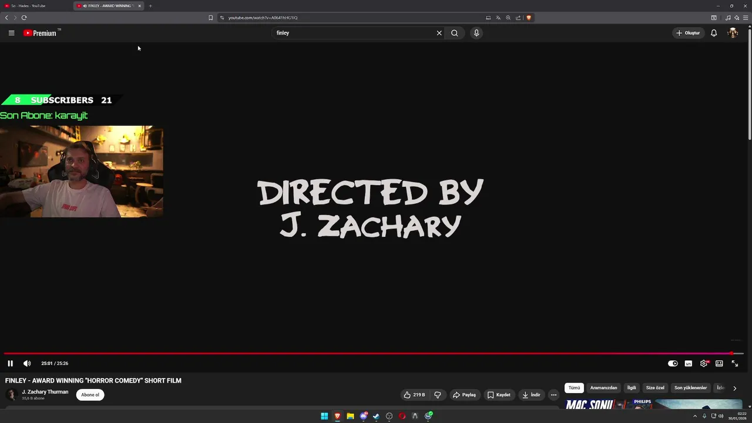Open Steam from the taskbar
The image size is (752, 423).
point(376,416)
